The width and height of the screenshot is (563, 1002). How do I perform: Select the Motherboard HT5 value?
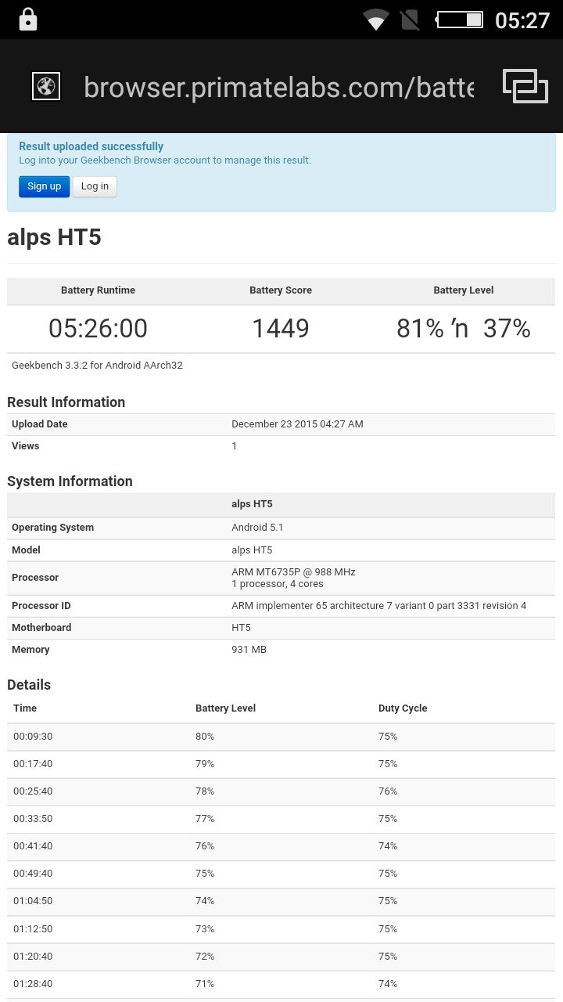[241, 628]
